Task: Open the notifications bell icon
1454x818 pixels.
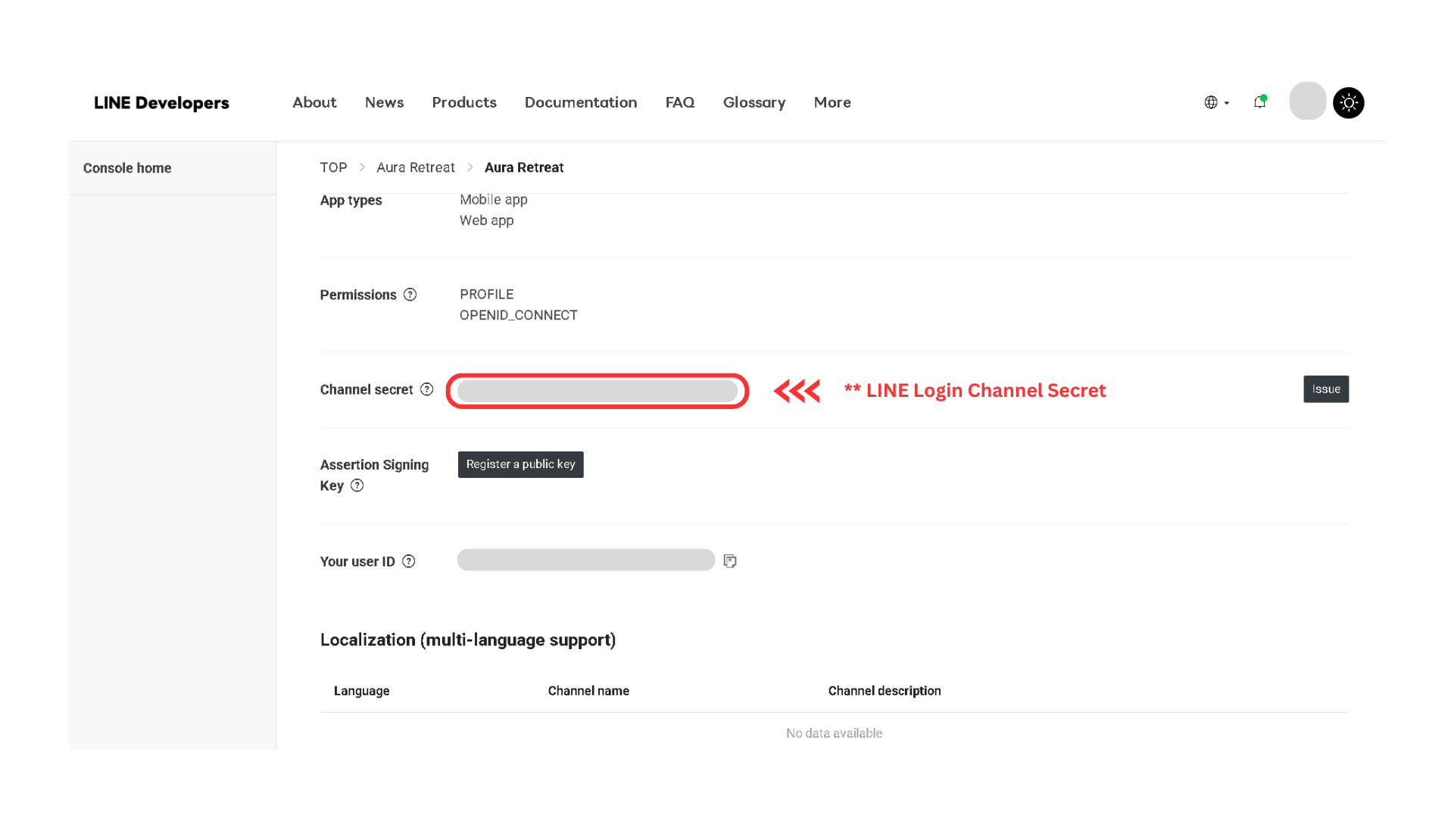Action: 1259,102
